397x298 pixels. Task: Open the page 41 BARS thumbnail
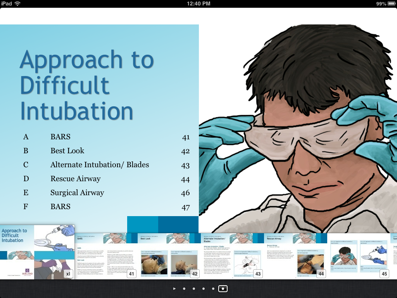pyautogui.click(x=106, y=256)
